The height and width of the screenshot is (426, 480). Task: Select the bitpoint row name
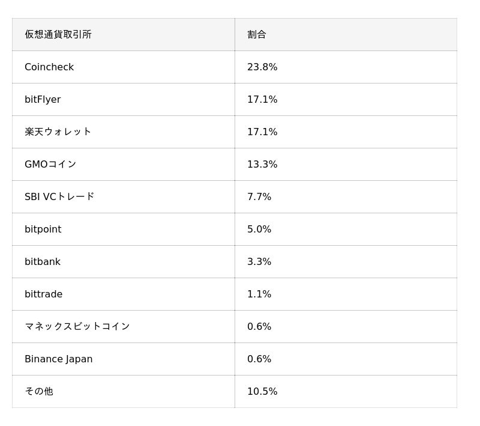point(43,230)
